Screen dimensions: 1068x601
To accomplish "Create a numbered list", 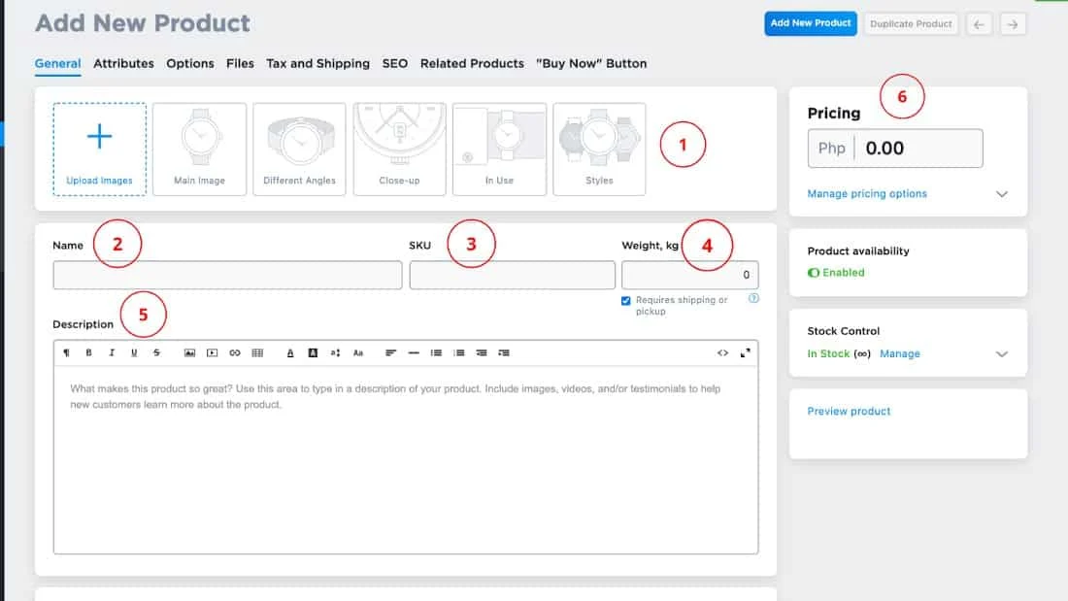I will point(459,353).
